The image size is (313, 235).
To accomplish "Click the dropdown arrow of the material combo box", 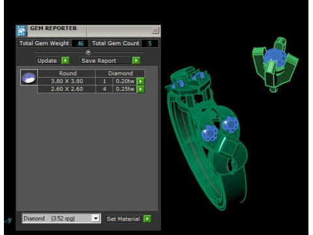I will (96, 218).
